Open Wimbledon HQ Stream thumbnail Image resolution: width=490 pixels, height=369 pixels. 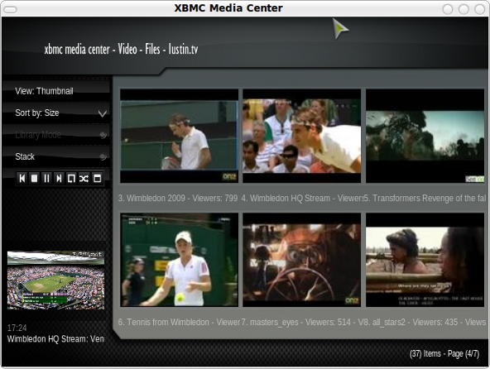(302, 136)
